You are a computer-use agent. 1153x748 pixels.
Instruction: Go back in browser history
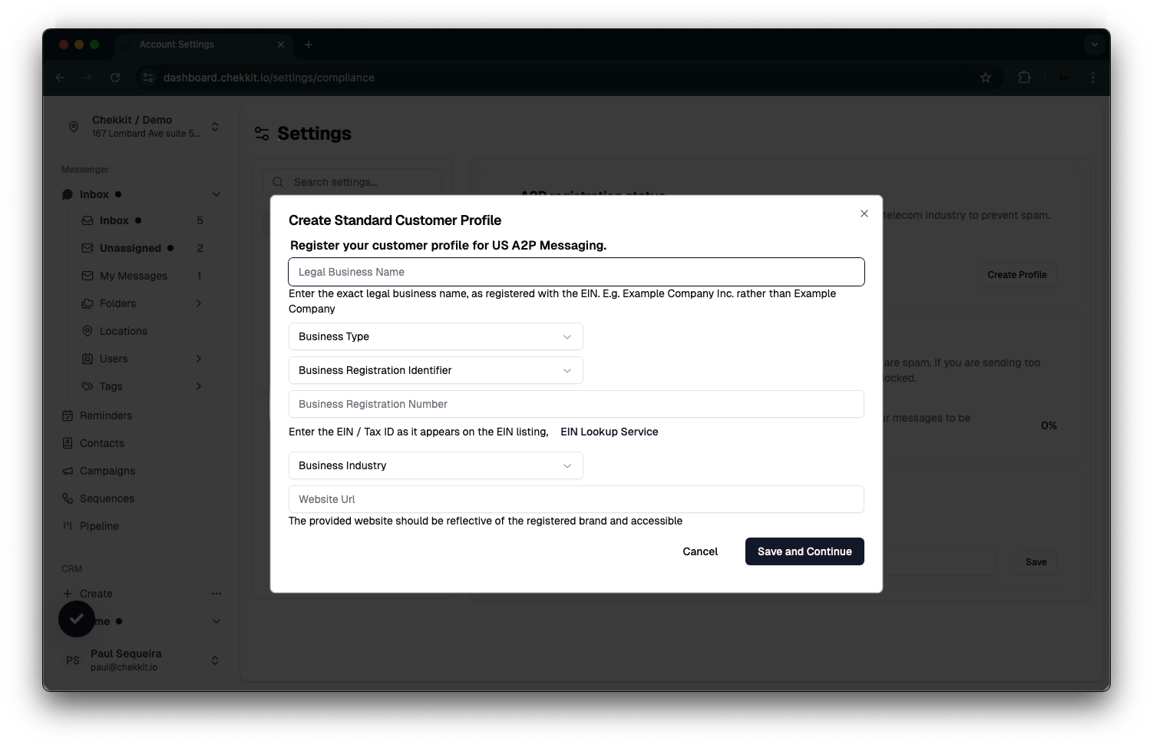coord(60,78)
